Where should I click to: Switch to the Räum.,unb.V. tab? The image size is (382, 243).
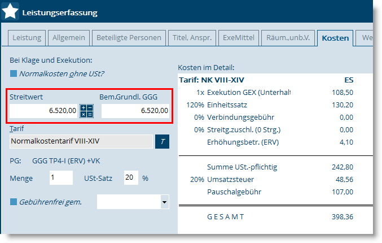coord(287,38)
